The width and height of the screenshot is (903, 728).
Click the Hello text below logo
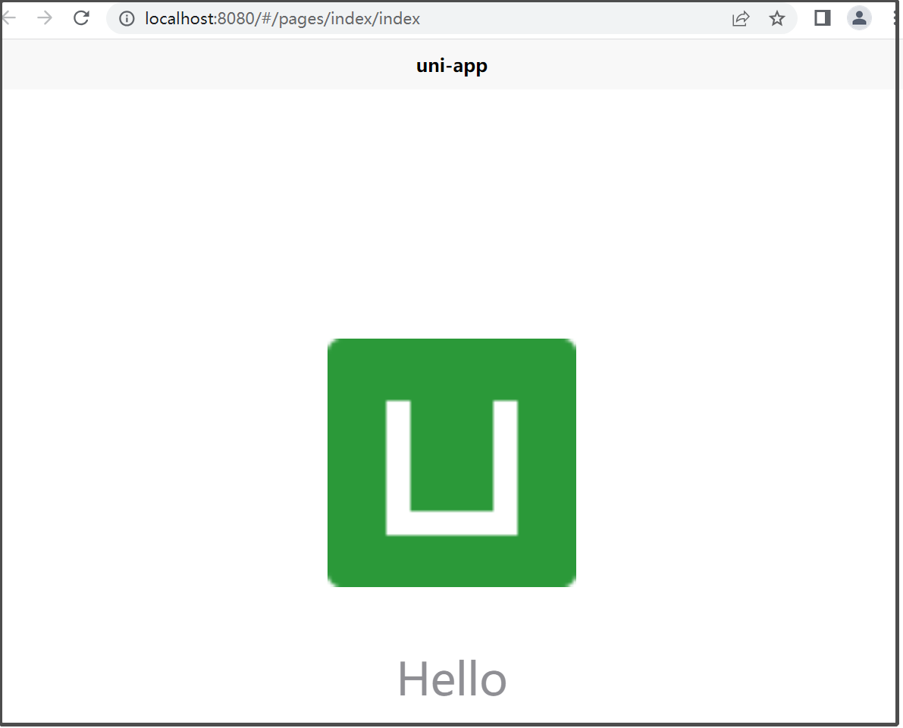point(452,679)
